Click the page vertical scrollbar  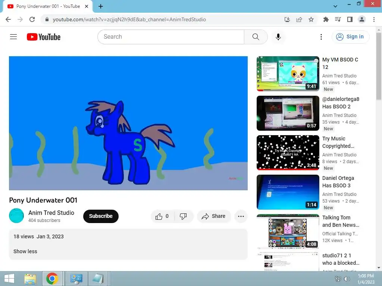(x=379, y=66)
